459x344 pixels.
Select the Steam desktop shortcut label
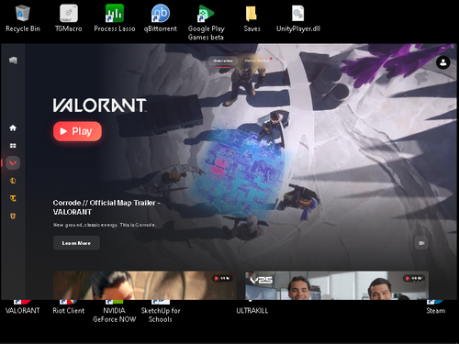(x=436, y=311)
